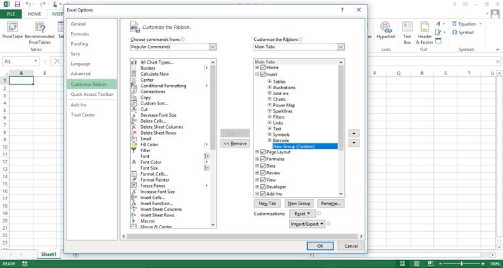Select the General options category
The image size is (503, 268).
tap(78, 24)
